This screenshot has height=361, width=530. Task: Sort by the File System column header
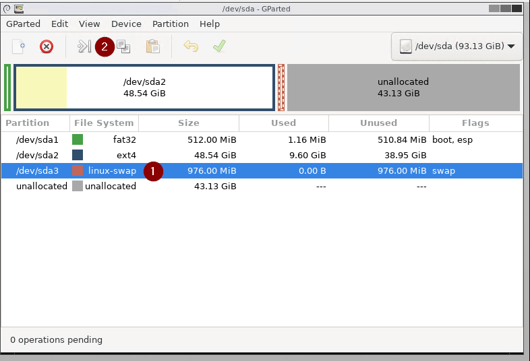point(104,123)
